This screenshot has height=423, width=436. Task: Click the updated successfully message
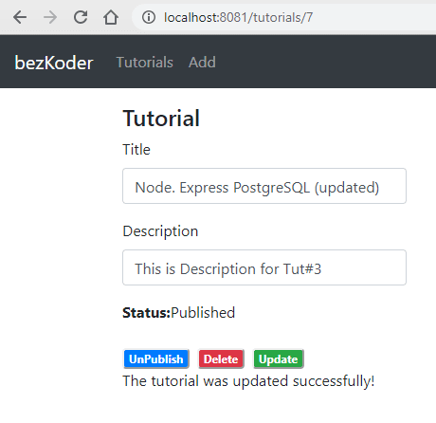248,381
